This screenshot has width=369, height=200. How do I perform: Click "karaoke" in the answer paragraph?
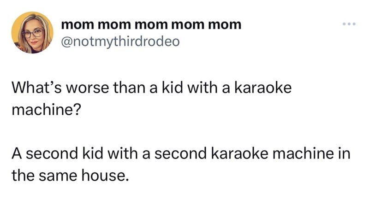[x=239, y=153]
